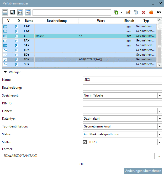Sort by the Einheit column header

tap(129, 21)
